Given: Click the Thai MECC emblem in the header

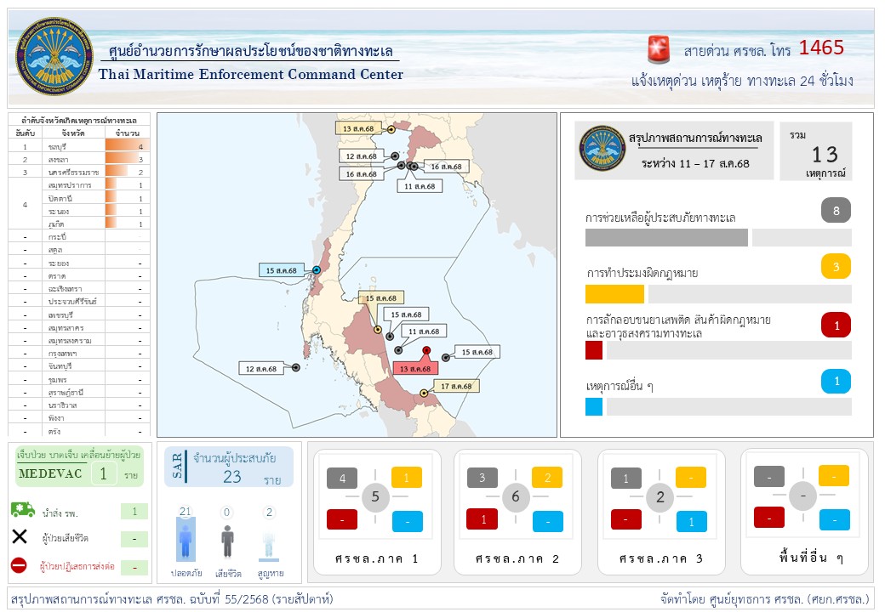Looking at the screenshot, I should 55,57.
